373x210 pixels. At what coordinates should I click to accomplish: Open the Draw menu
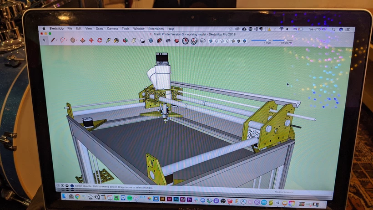tap(100, 29)
